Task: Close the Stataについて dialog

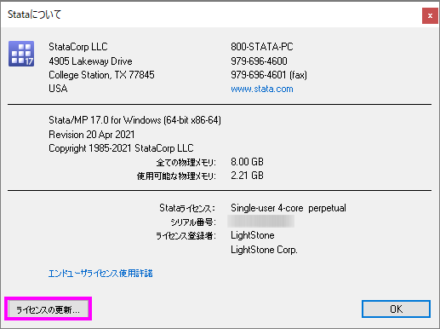Action: coord(430,16)
